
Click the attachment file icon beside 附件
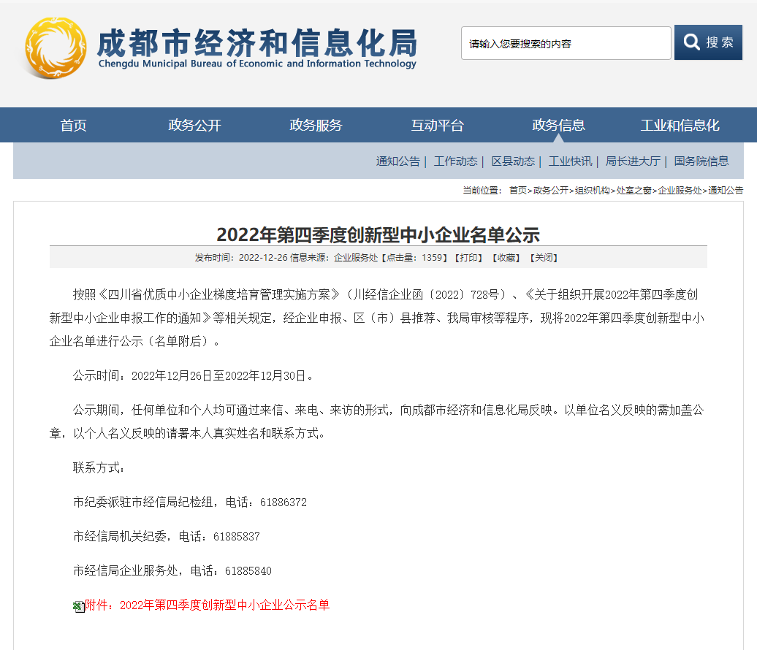coord(77,605)
